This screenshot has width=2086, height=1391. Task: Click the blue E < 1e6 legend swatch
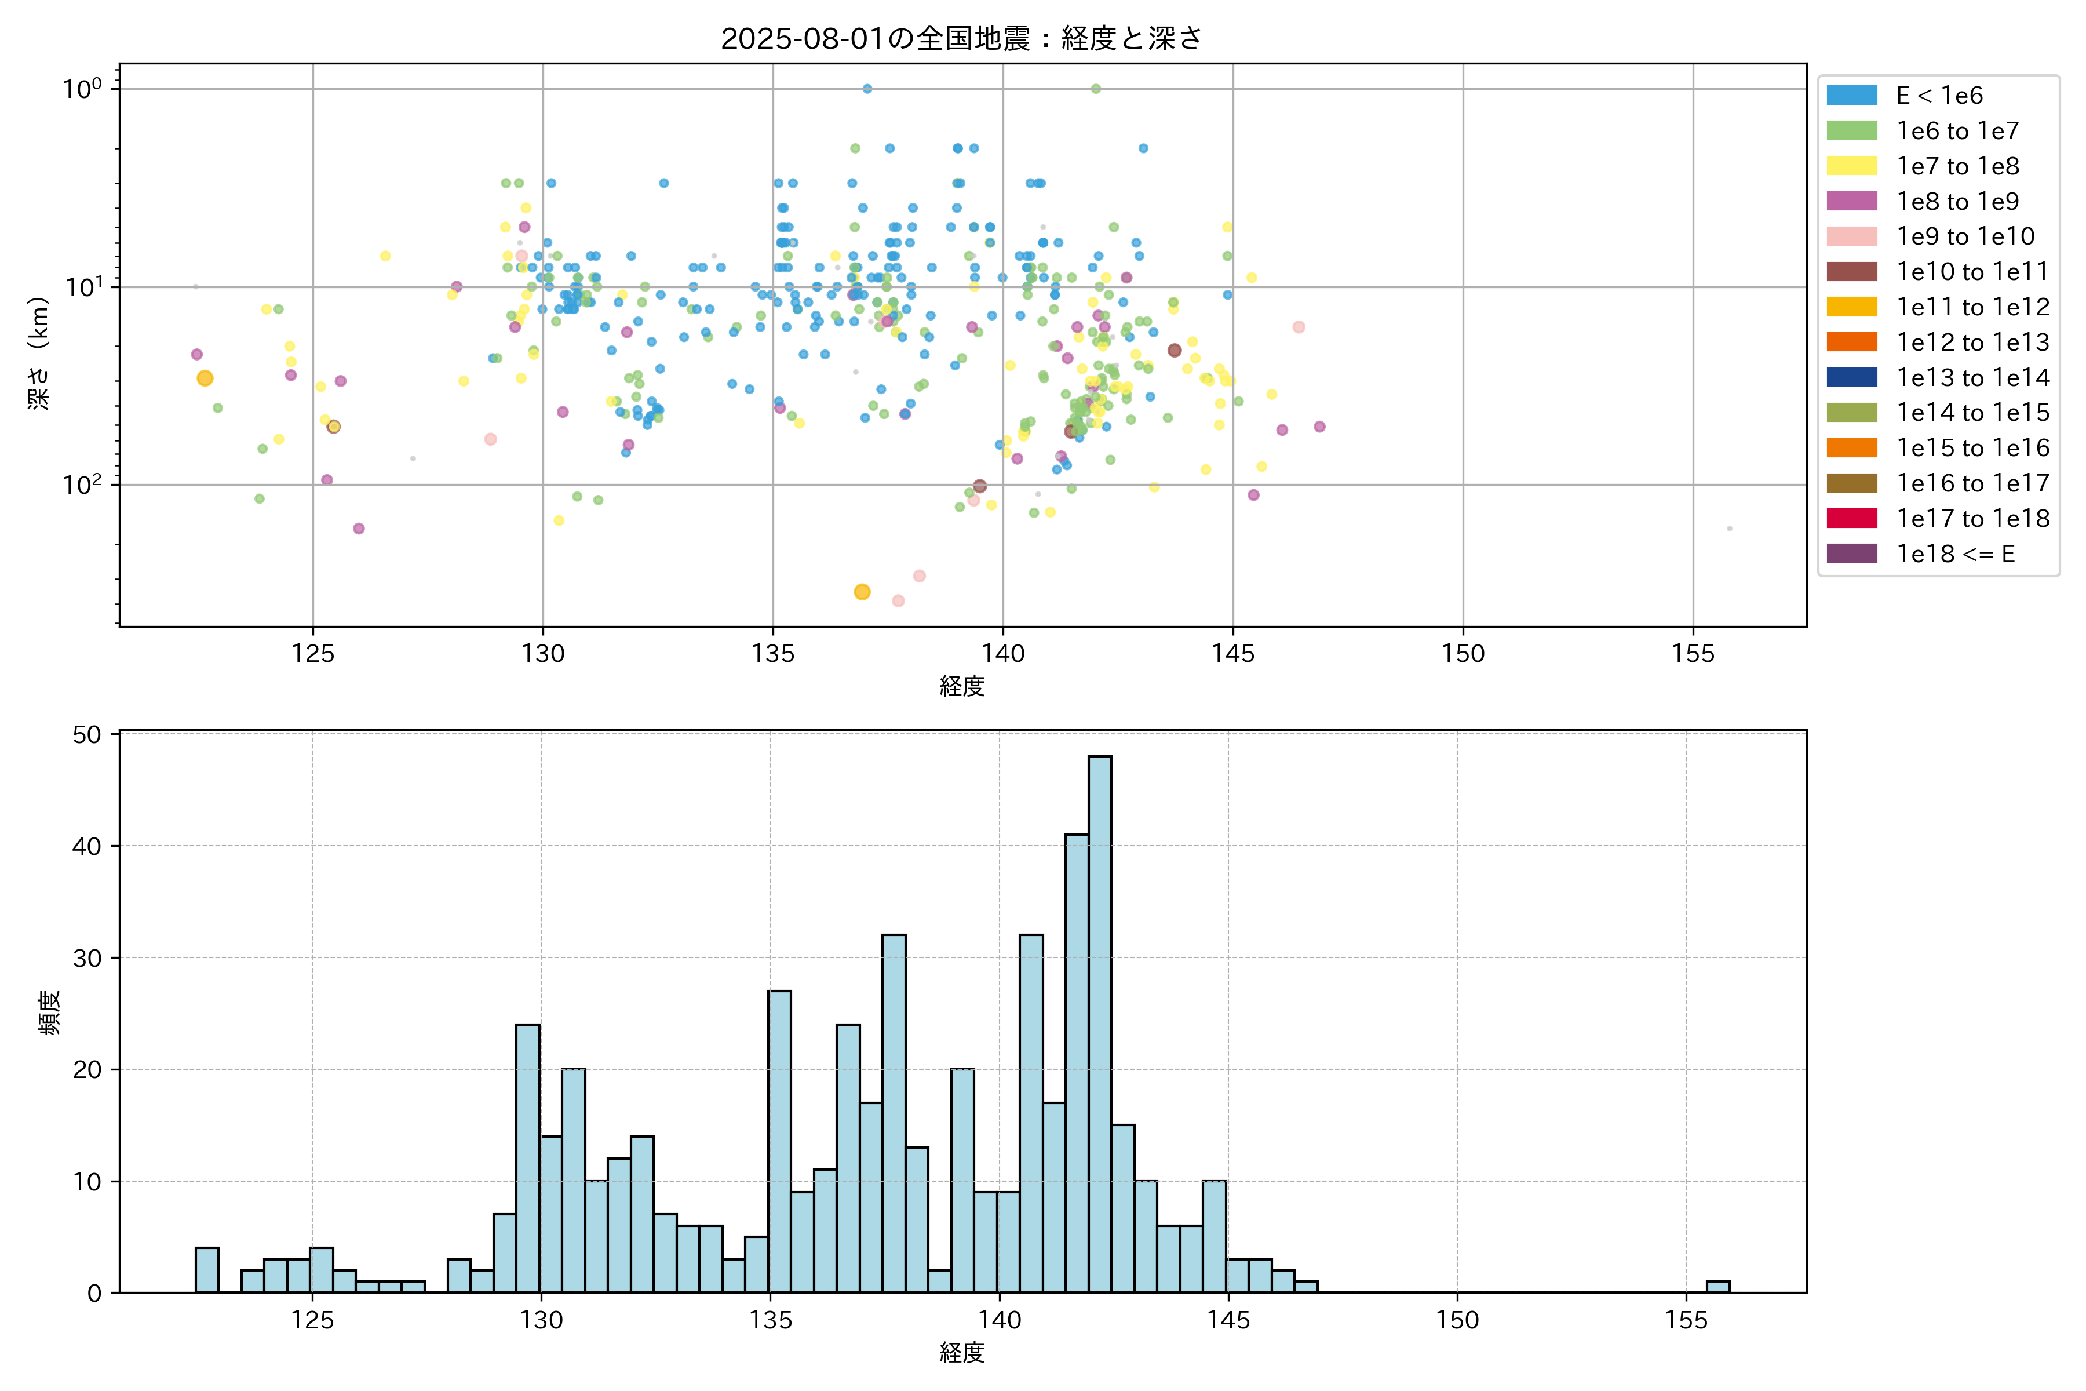[1851, 96]
